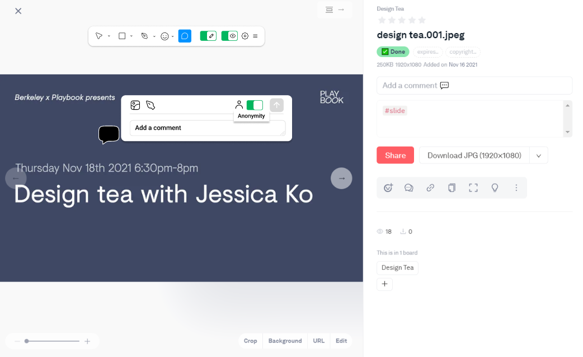The height and width of the screenshot is (357, 583).
Task: Click the duplicate copy icon
Action: [452, 188]
